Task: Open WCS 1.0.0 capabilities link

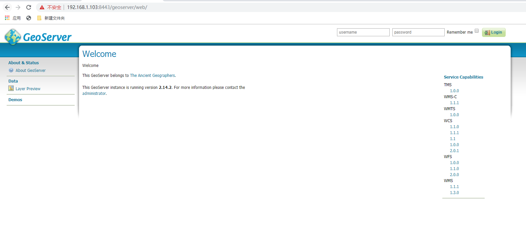Action: [x=454, y=145]
